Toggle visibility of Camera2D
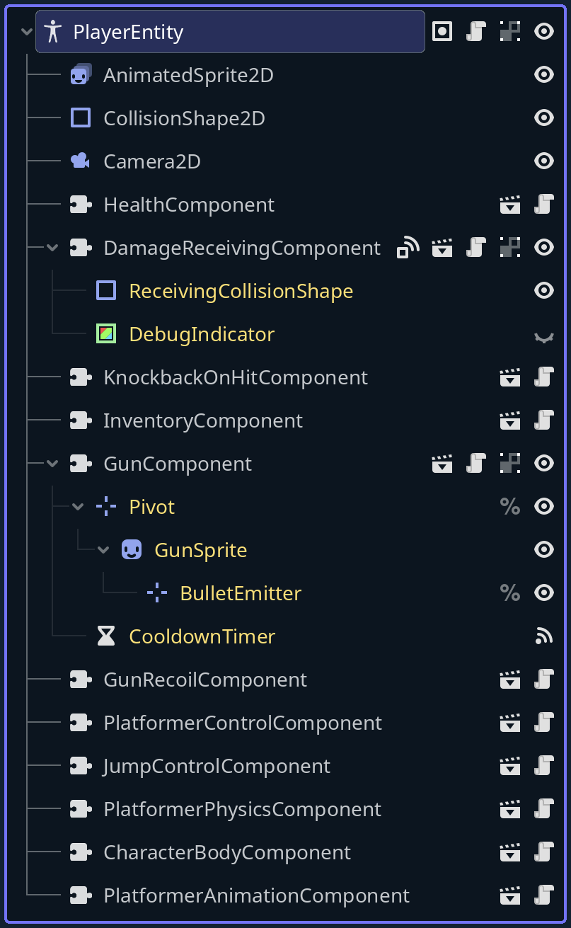571x928 pixels. [543, 161]
